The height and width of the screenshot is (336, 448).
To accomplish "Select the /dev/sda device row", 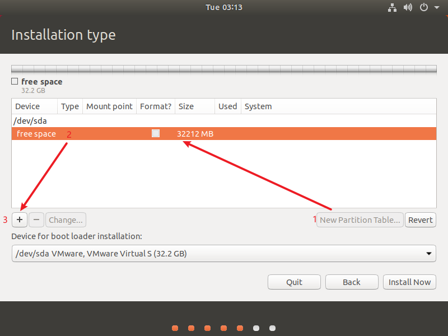I will point(223,121).
